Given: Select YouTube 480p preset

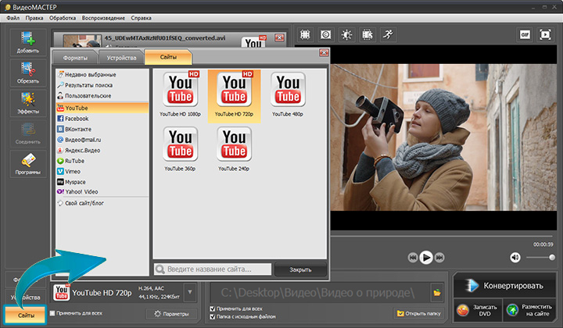Looking at the screenshot, I should tap(288, 94).
